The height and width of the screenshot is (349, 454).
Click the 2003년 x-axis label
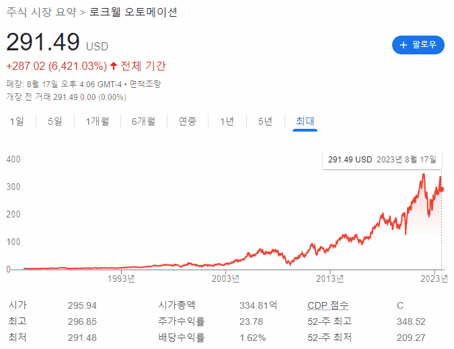225,279
